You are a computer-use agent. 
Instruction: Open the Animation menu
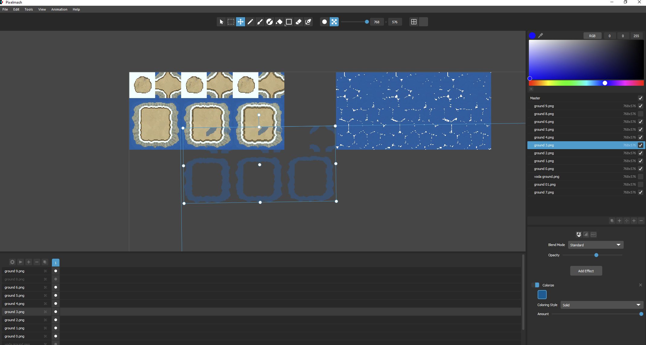(59, 9)
